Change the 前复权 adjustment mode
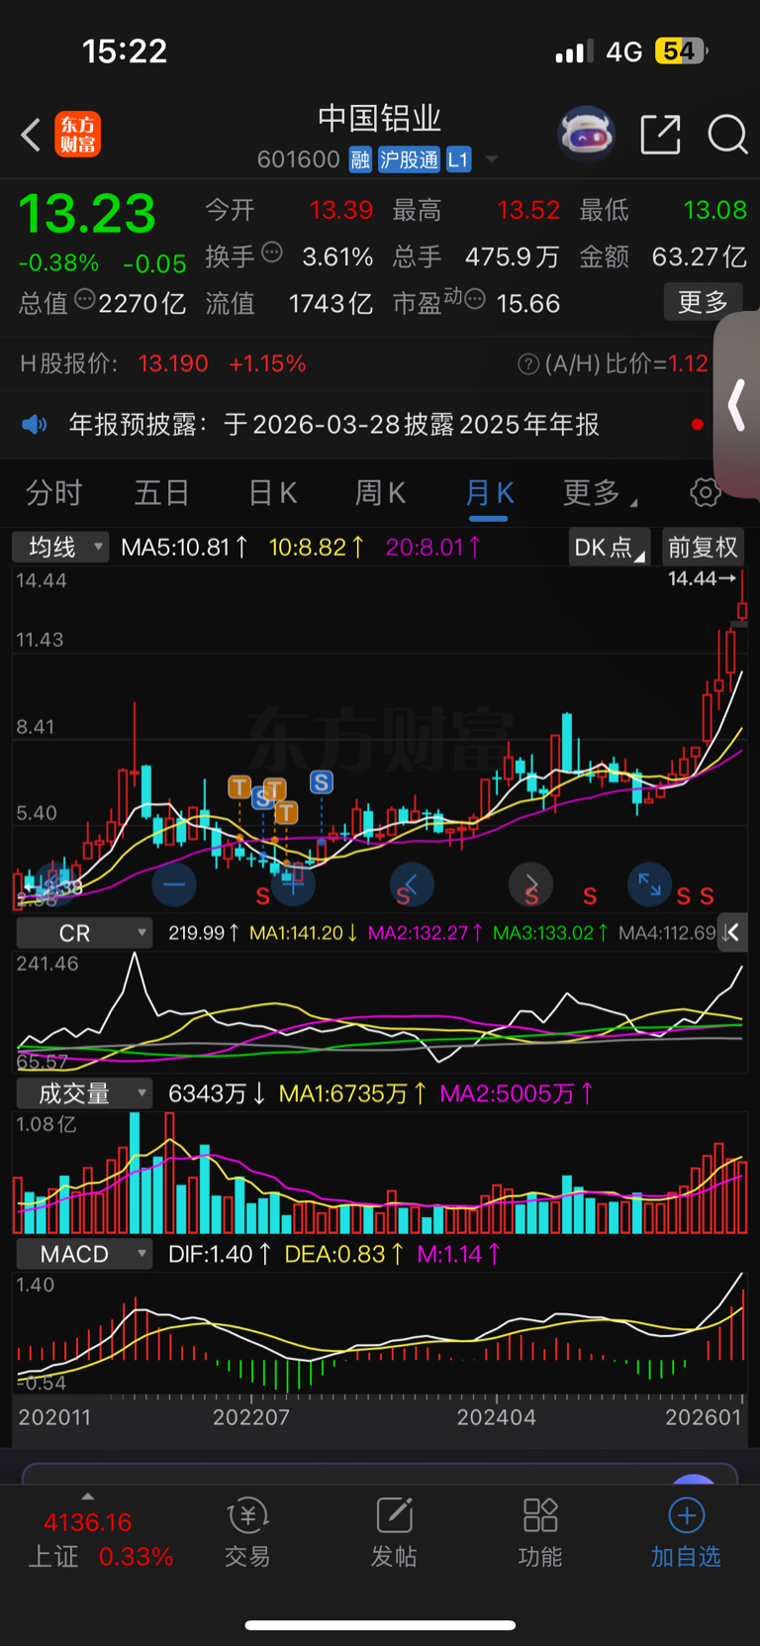This screenshot has height=1647, width=760. pyautogui.click(x=703, y=548)
